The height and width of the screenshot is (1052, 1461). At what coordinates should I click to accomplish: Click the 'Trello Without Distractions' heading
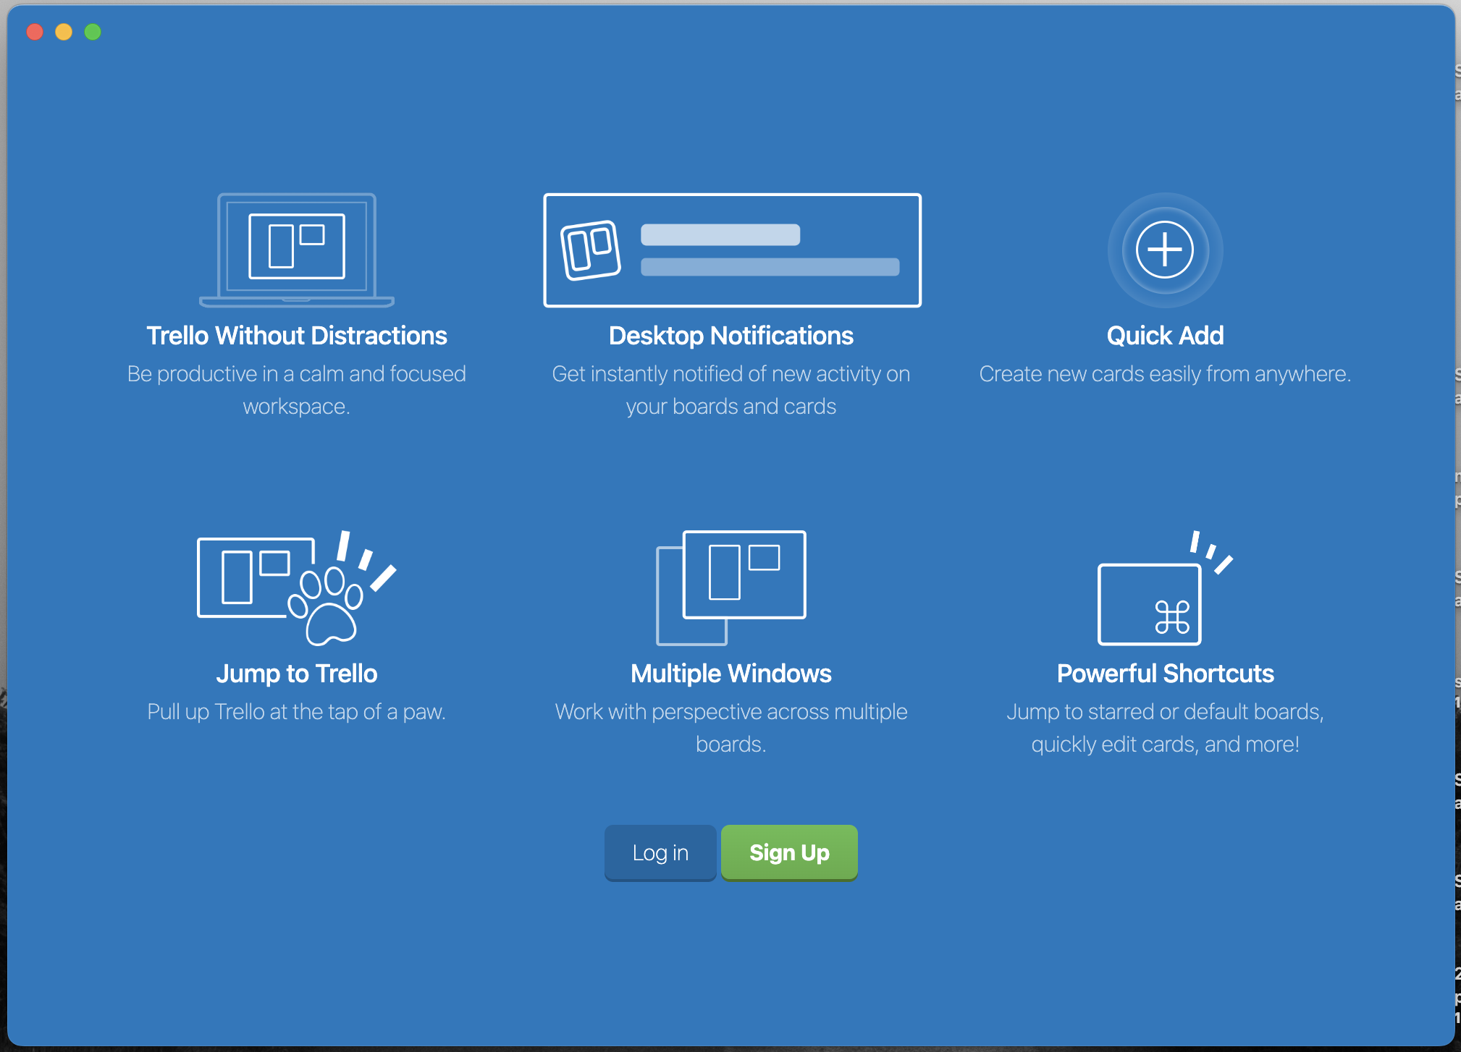click(x=297, y=336)
